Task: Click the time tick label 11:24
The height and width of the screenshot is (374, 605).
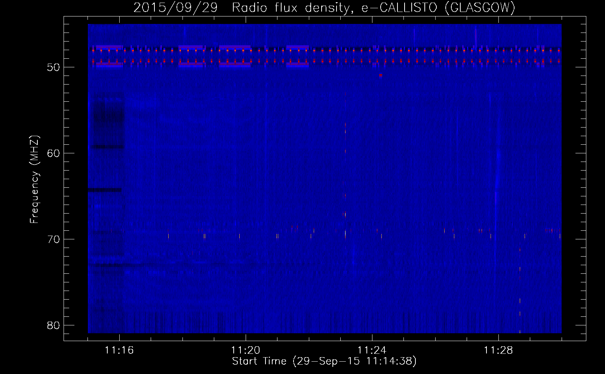Action: point(372,350)
